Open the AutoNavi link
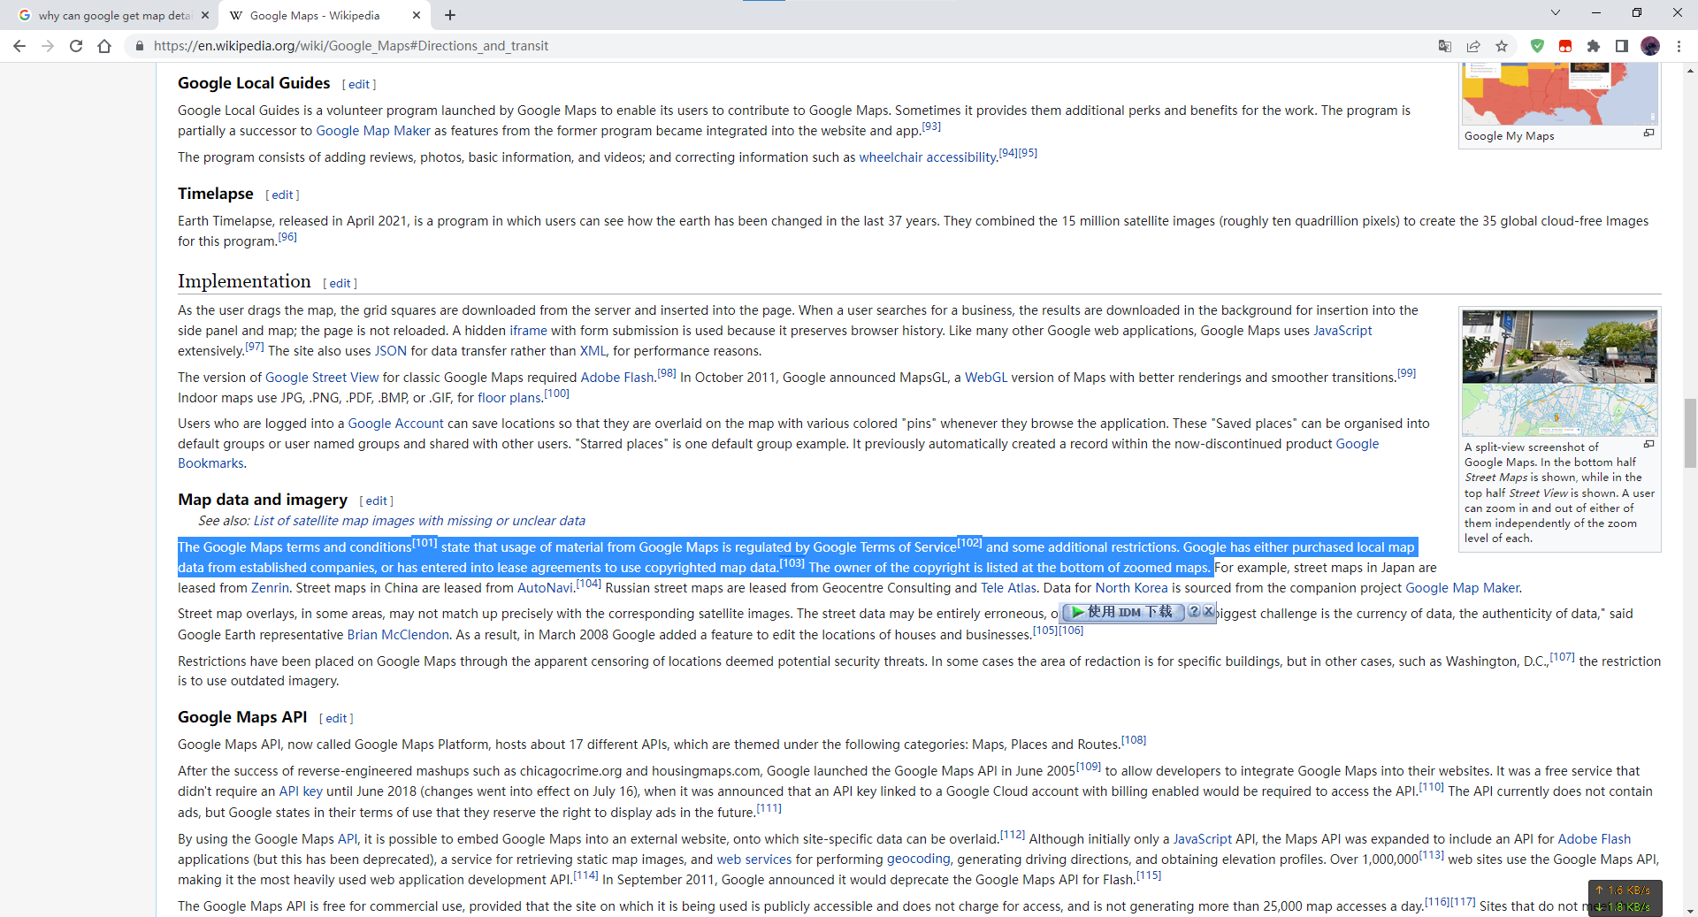Image resolution: width=1698 pixels, height=917 pixels. pos(545,588)
